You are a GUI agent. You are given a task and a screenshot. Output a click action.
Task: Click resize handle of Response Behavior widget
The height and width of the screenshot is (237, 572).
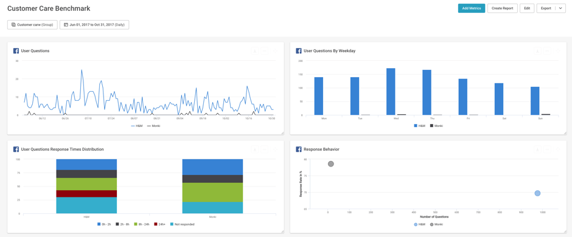tap(565, 231)
